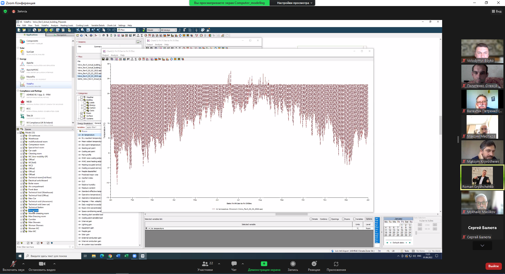Click the sum (Σ) icon in Chart(2) toolbar
Image resolution: width=505 pixels, height=274 pixels.
136,59
